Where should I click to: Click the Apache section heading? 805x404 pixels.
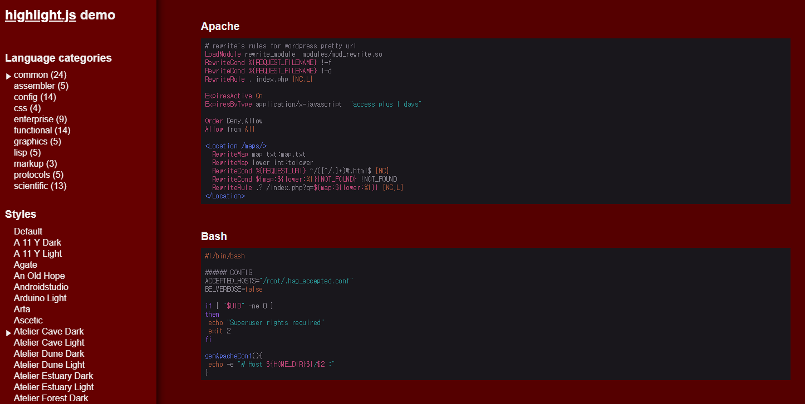(x=220, y=27)
